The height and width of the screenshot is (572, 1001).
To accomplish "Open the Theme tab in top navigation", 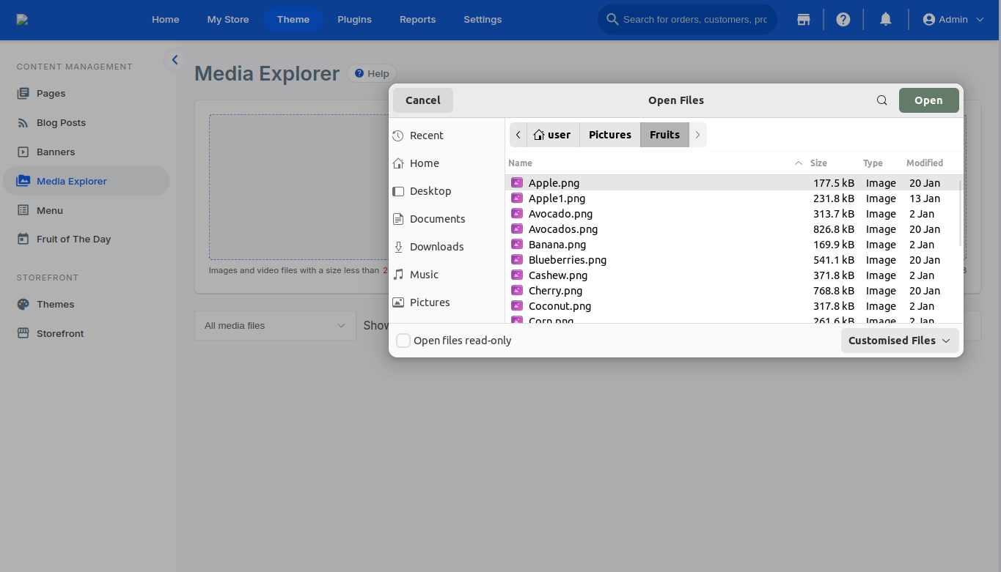I will point(293,20).
